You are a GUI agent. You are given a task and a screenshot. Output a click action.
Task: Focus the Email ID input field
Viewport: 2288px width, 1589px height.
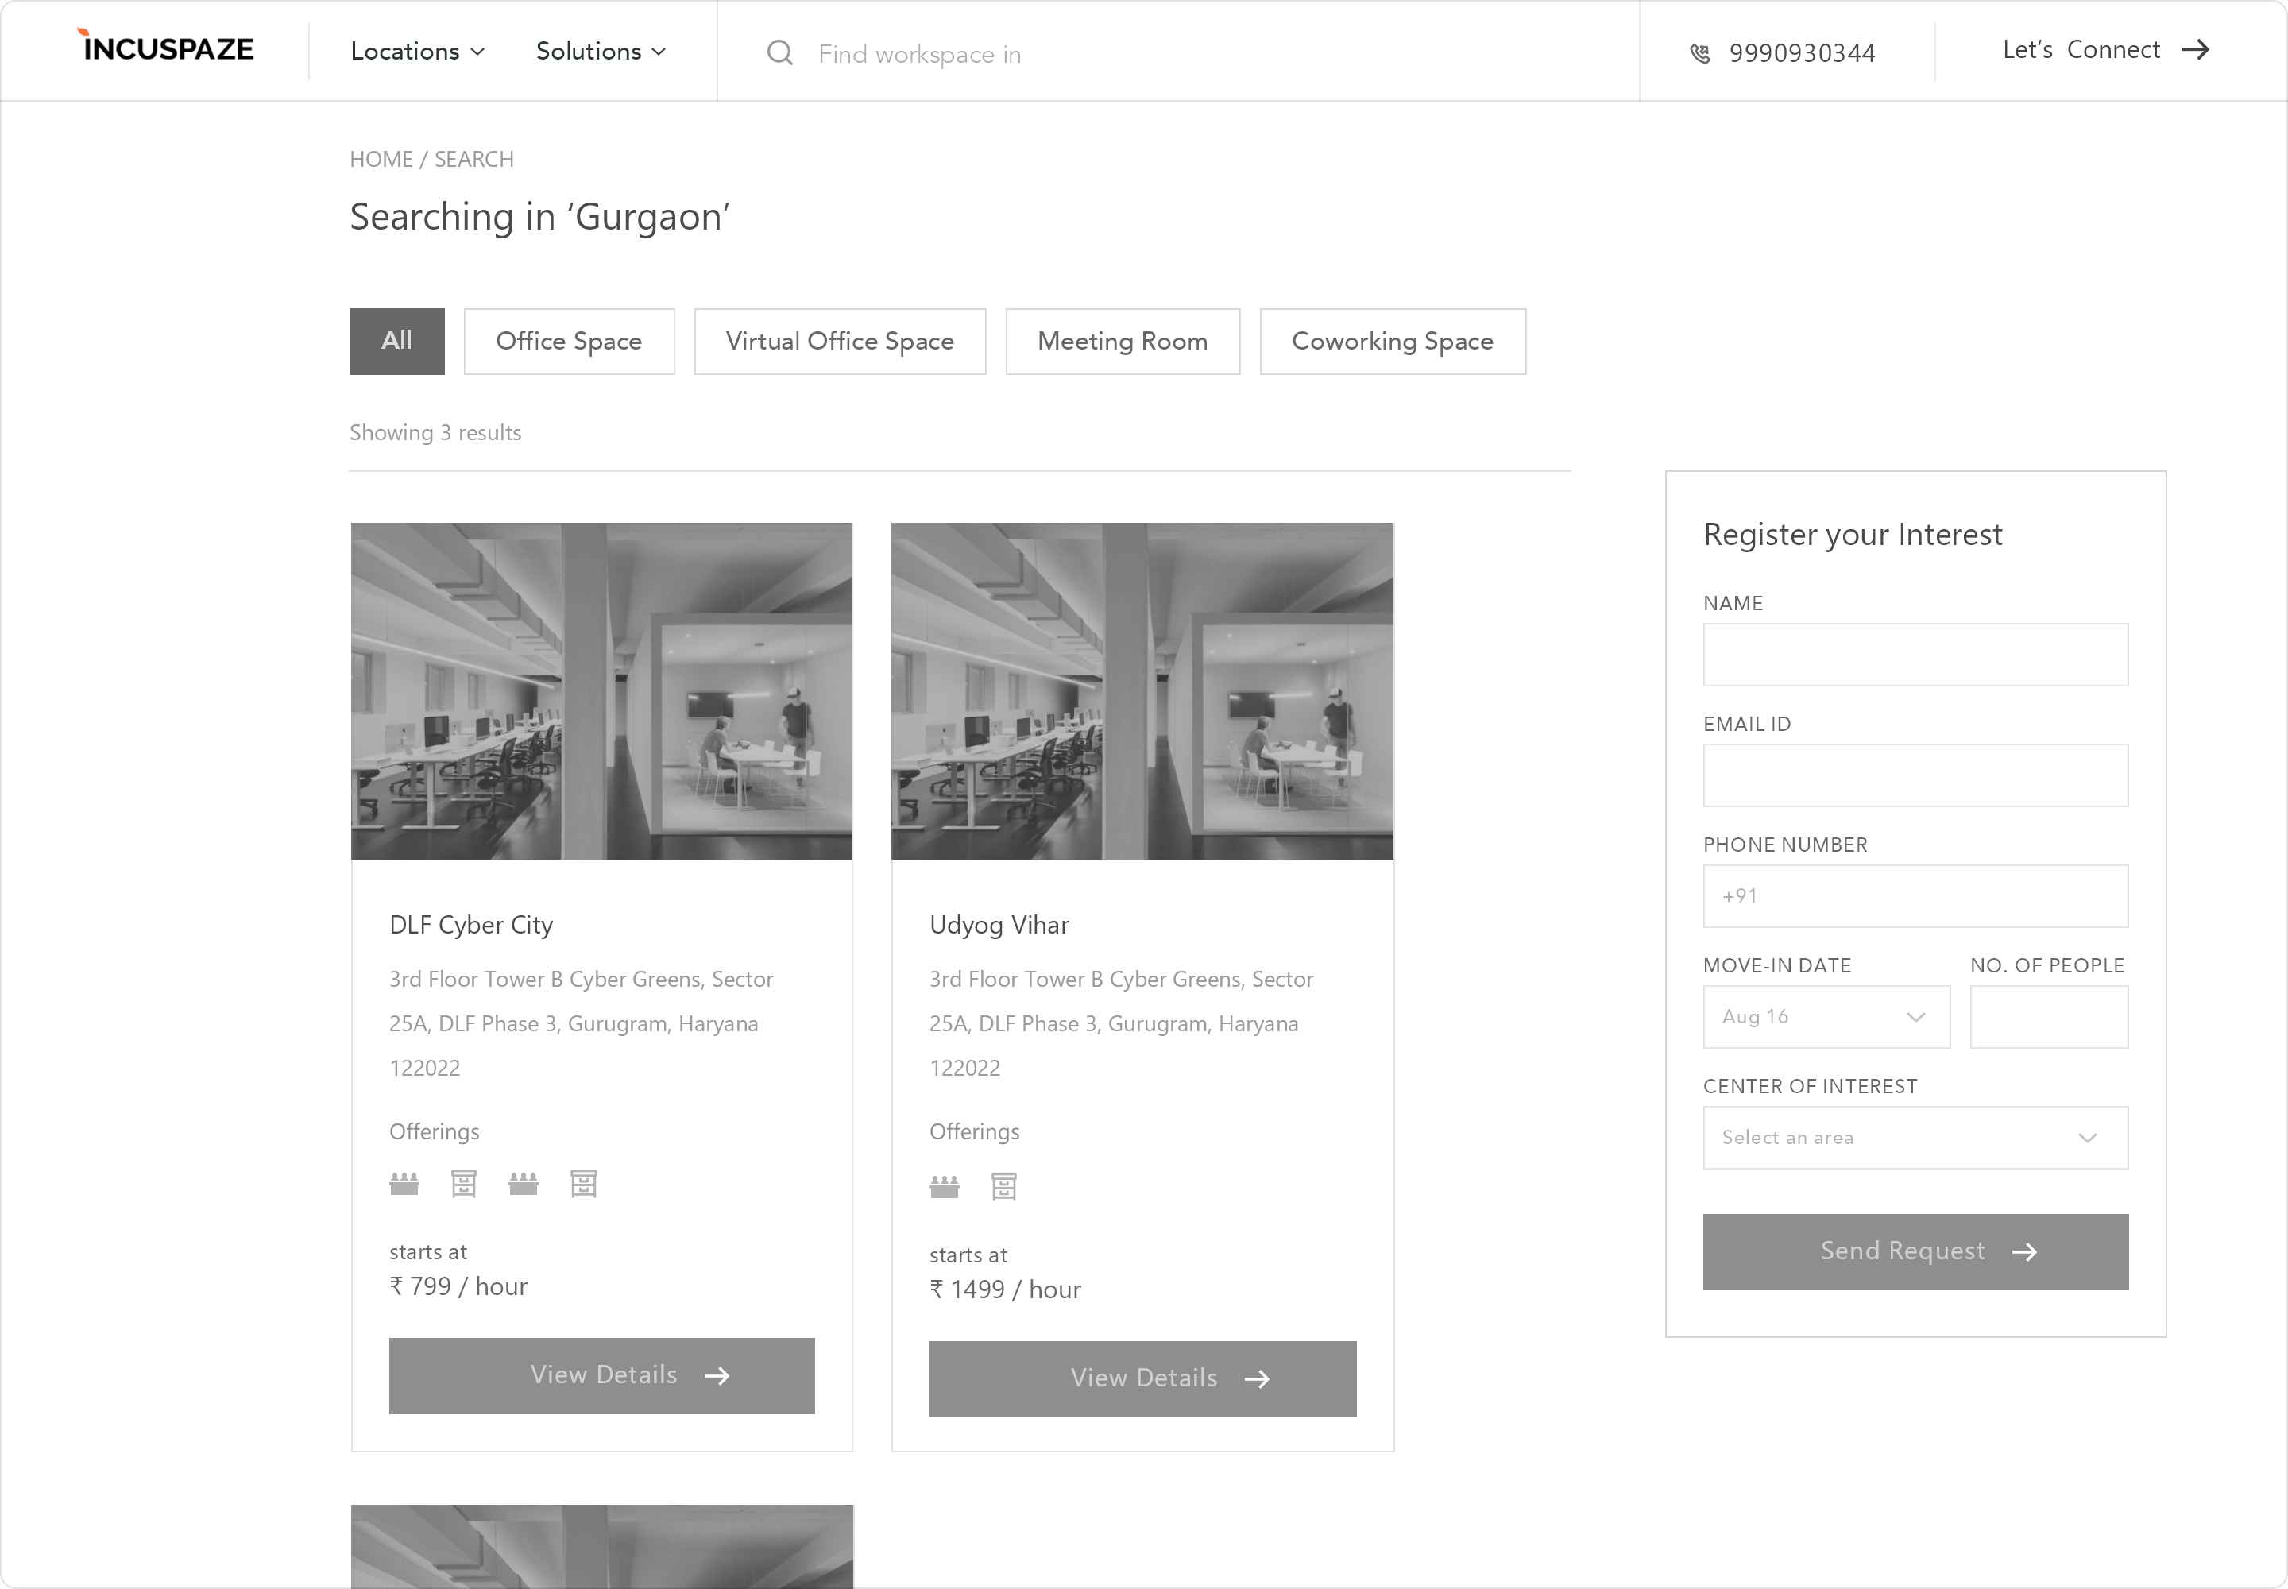click(1914, 775)
